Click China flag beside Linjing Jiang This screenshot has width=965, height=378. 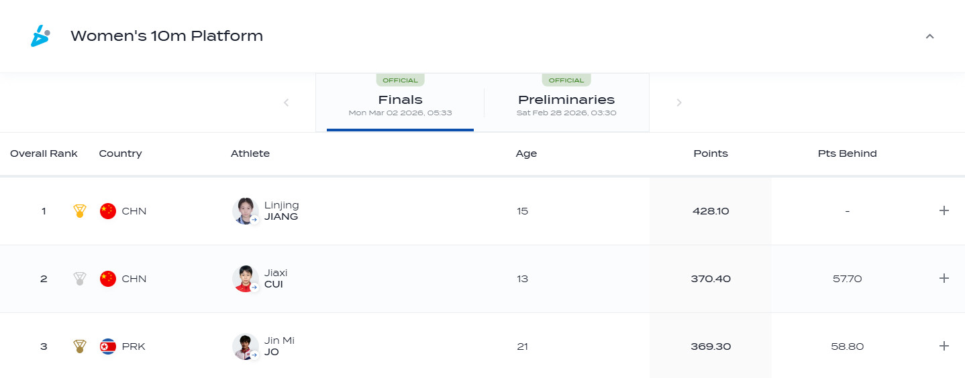[x=108, y=211]
